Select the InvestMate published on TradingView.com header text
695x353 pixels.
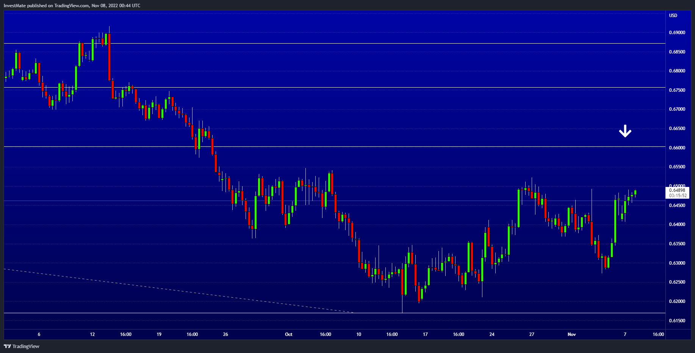coord(72,5)
